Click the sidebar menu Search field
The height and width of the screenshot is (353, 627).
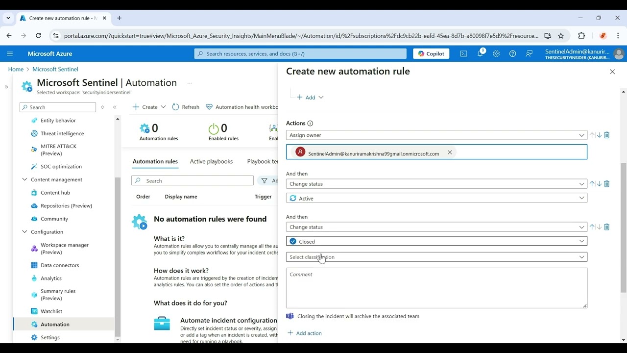58,107
